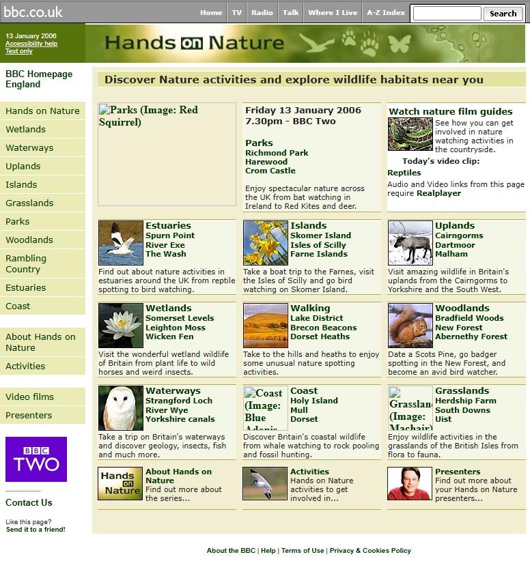Screen dimensions: 530x574
Task: Open the BBC Two purple logo
Action: [36, 459]
